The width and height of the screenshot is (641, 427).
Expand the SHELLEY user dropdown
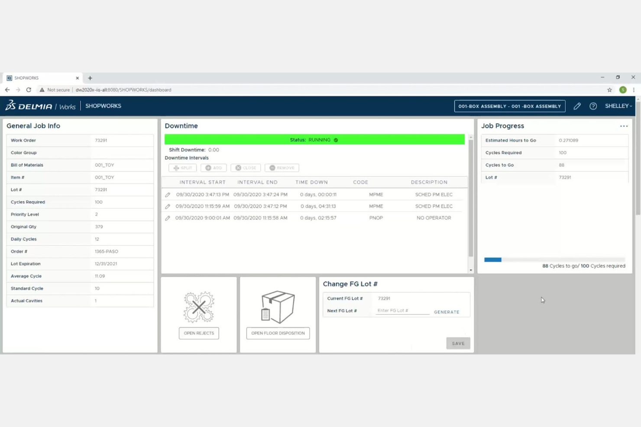[x=618, y=106]
